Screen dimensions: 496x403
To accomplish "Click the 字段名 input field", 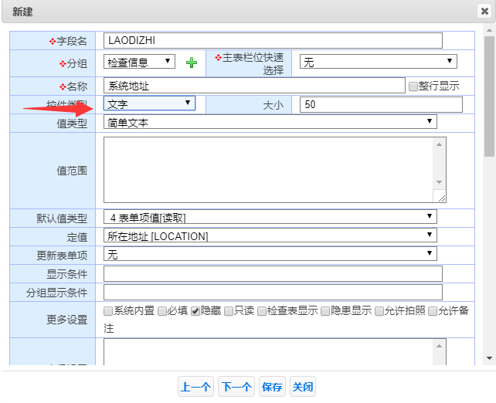I will click(273, 40).
